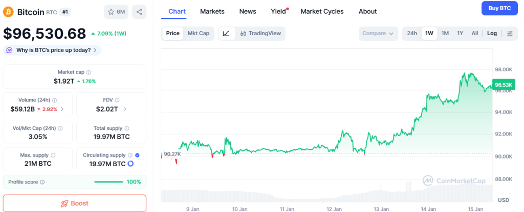Click the Bitcoin logo icon
The height and width of the screenshot is (212, 524).
pyautogui.click(x=9, y=12)
